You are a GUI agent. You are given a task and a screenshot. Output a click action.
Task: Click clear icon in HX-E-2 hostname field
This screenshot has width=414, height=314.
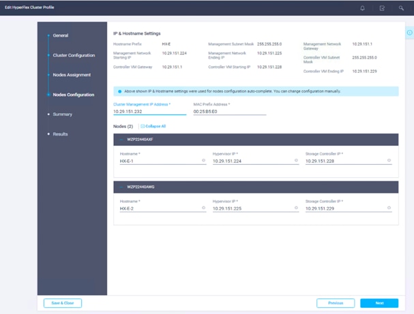[x=203, y=208]
